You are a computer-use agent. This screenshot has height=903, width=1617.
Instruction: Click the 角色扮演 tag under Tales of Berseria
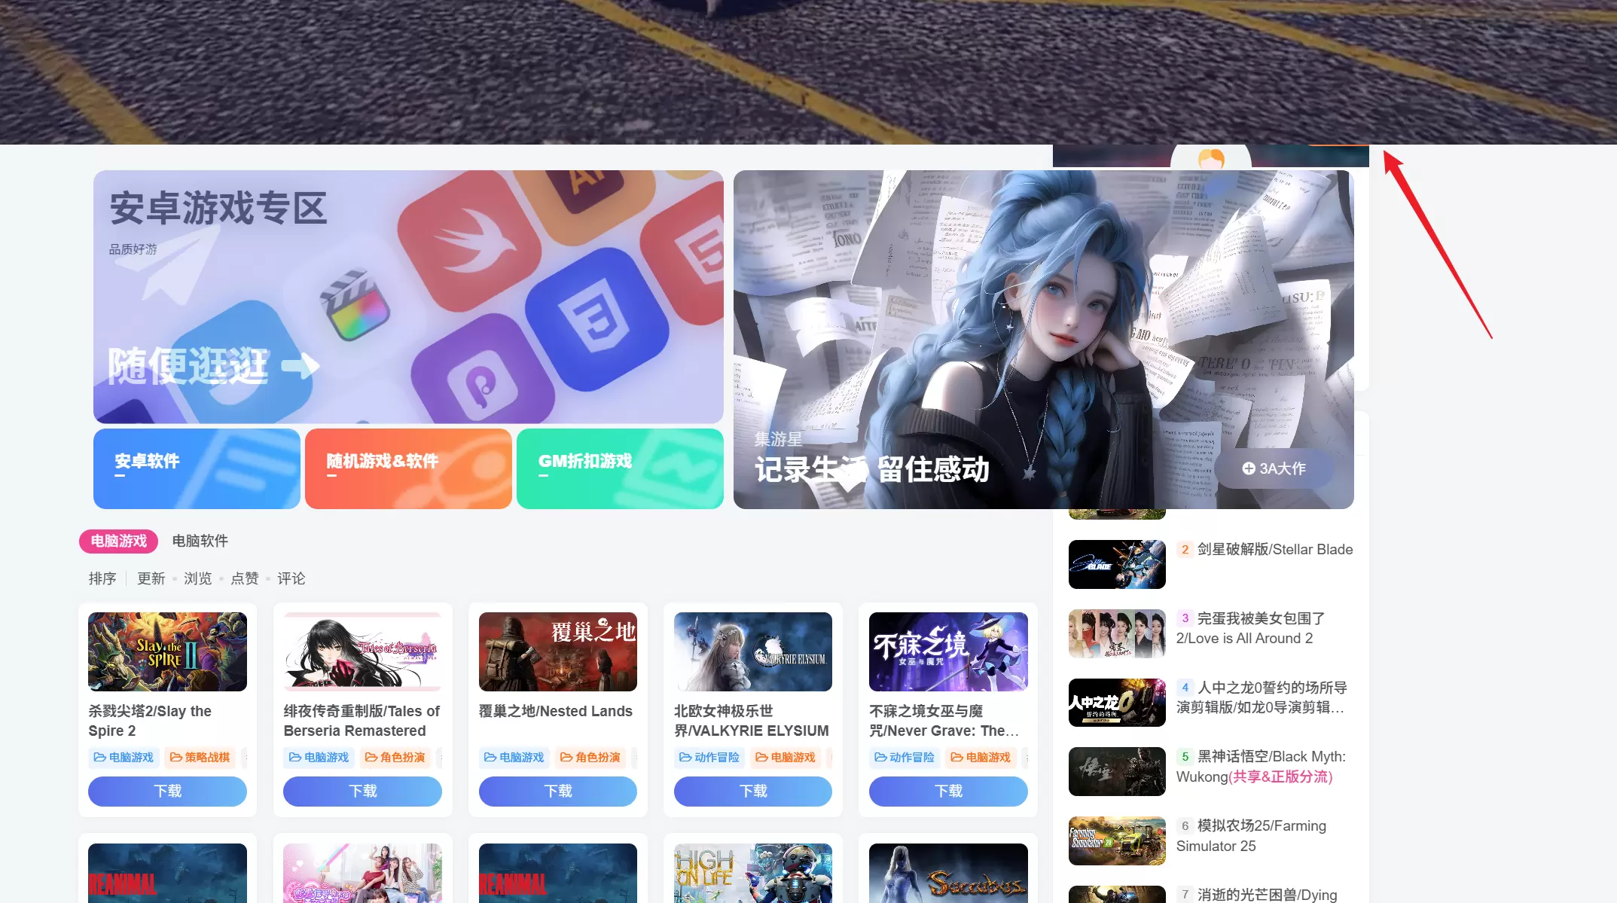[395, 757]
